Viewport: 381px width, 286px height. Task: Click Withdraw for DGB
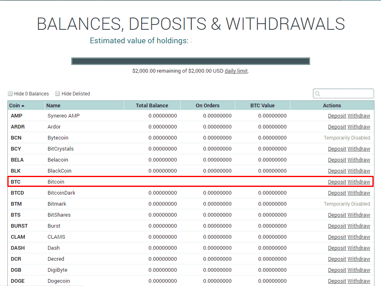(x=359, y=270)
